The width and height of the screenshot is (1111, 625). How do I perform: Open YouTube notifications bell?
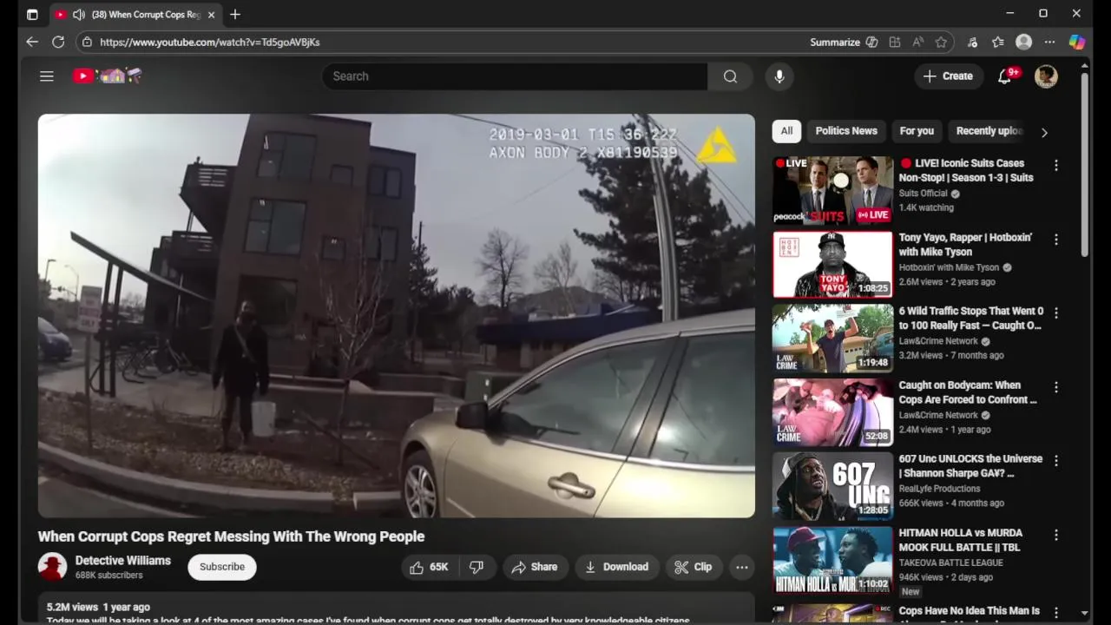click(x=1005, y=76)
